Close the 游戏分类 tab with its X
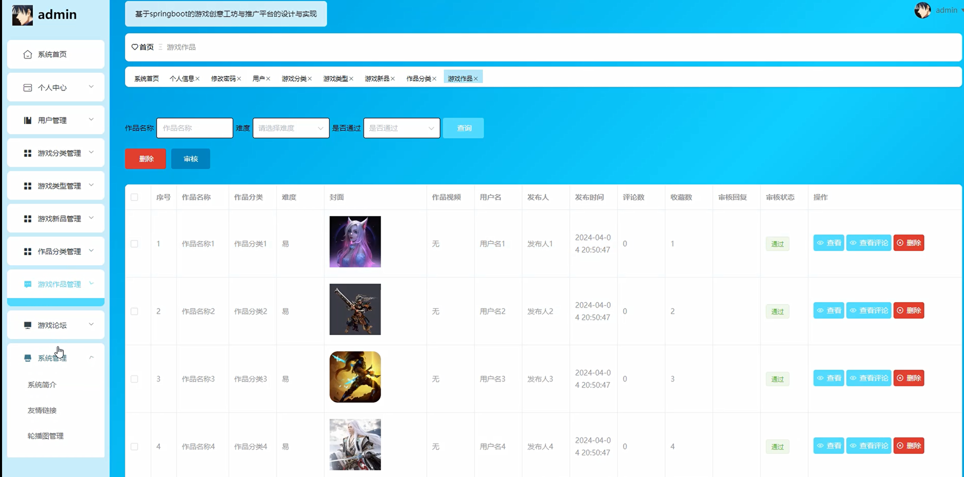 [x=310, y=79]
